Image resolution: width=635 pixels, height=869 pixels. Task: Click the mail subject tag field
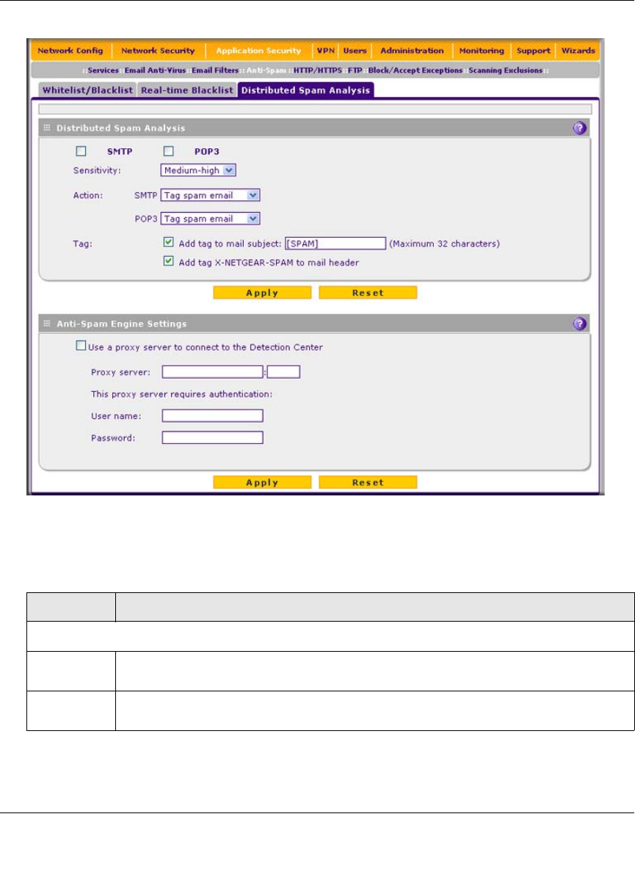(x=335, y=243)
